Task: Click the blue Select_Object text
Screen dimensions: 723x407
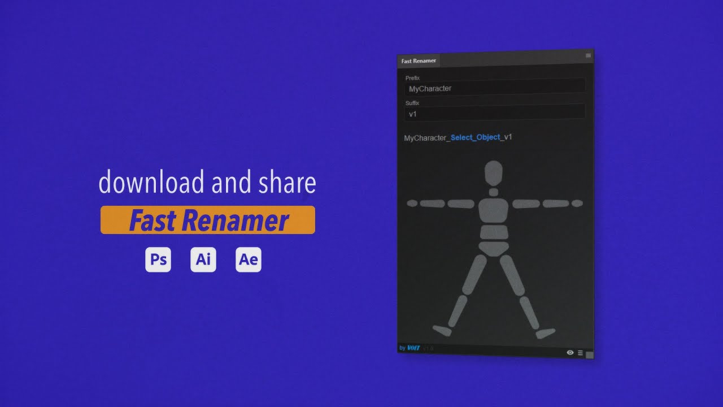Action: point(476,137)
